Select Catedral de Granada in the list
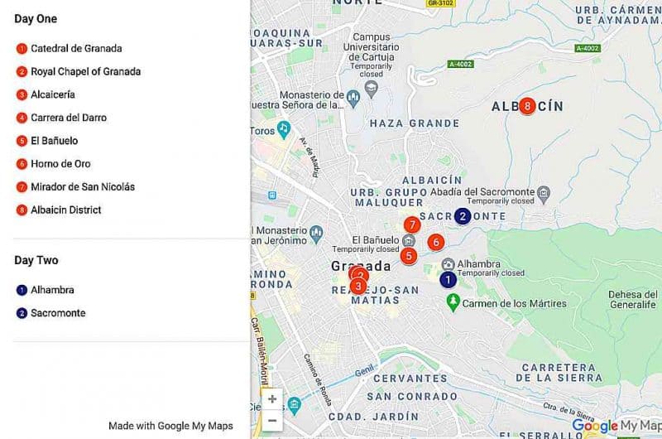662x439 pixels. pos(76,48)
